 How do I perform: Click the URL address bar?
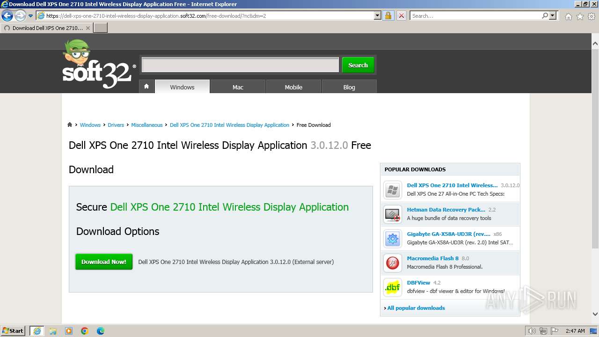[205, 15]
